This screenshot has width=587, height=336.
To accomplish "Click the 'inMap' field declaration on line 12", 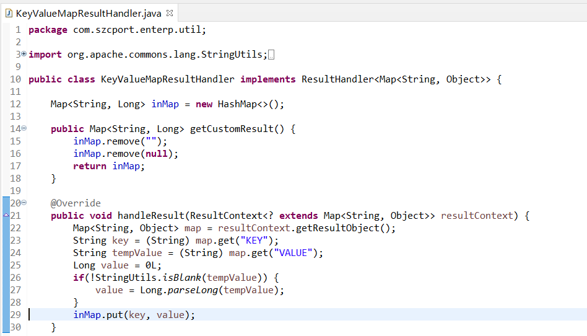I will pos(165,104).
